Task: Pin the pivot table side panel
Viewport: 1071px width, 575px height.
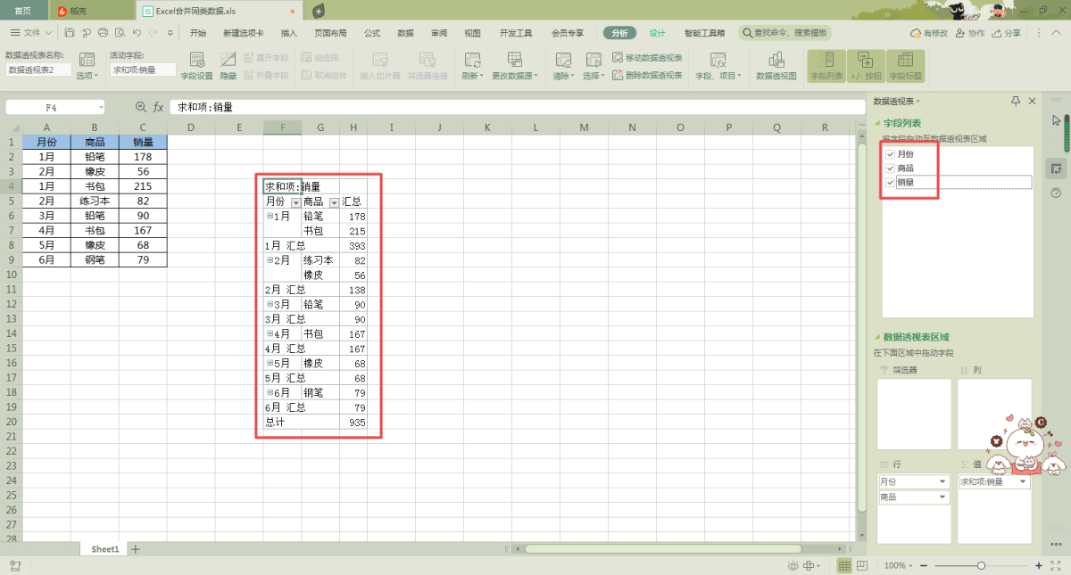Action: [x=1016, y=102]
